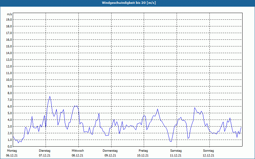The width and height of the screenshot is (255, 159).
Task: Click the 12.12.21 date label
Action: tap(208, 156)
